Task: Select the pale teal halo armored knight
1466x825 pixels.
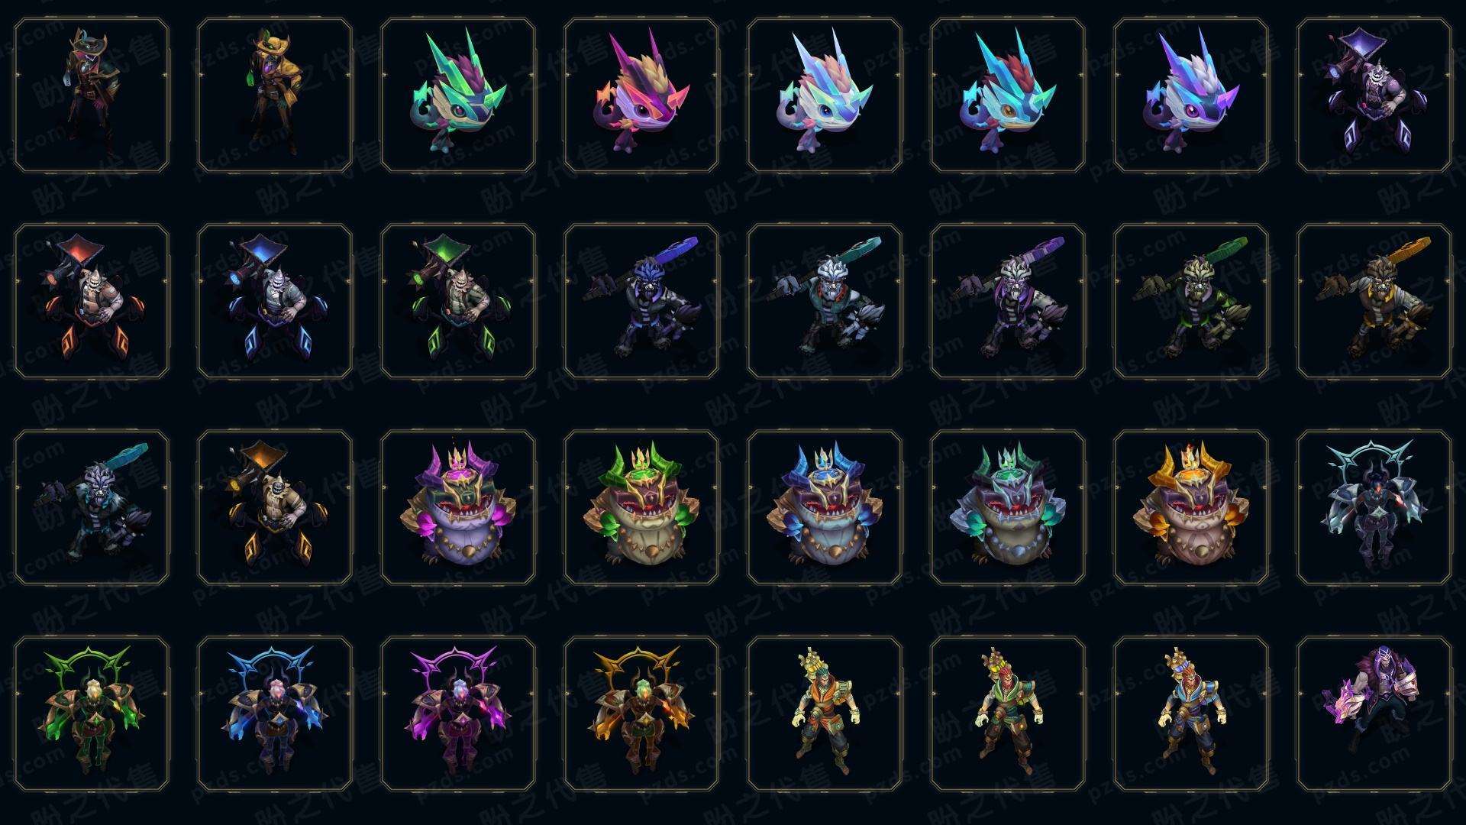Action: [1374, 507]
